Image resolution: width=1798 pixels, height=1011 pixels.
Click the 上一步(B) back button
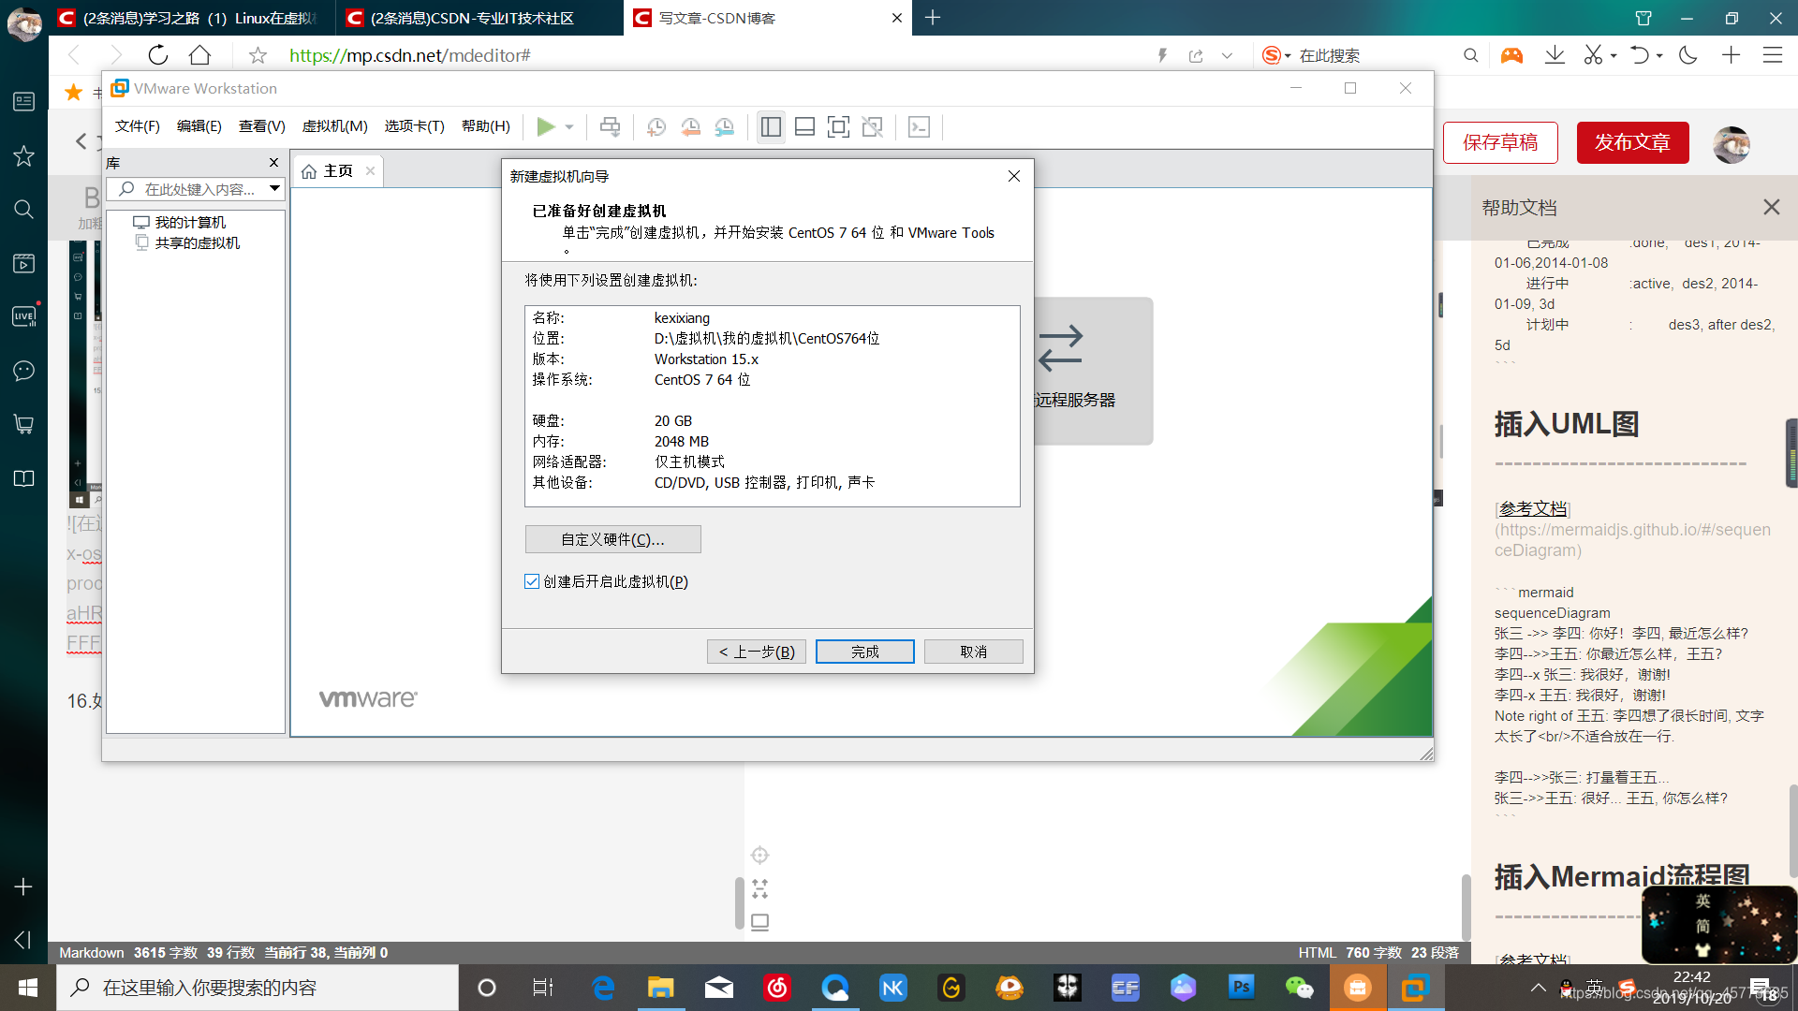[x=757, y=652]
